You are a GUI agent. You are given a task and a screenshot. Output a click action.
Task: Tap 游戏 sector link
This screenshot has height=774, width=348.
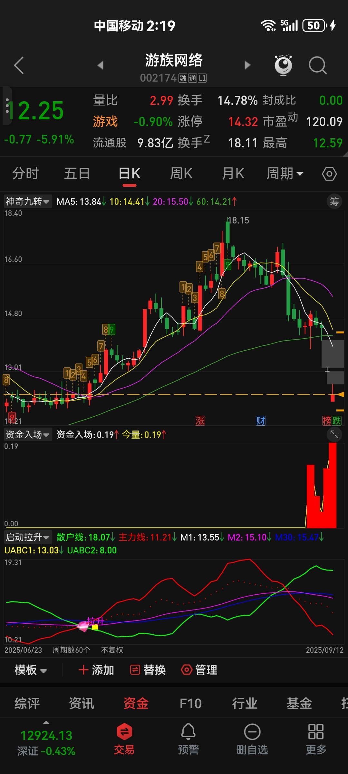coord(105,122)
